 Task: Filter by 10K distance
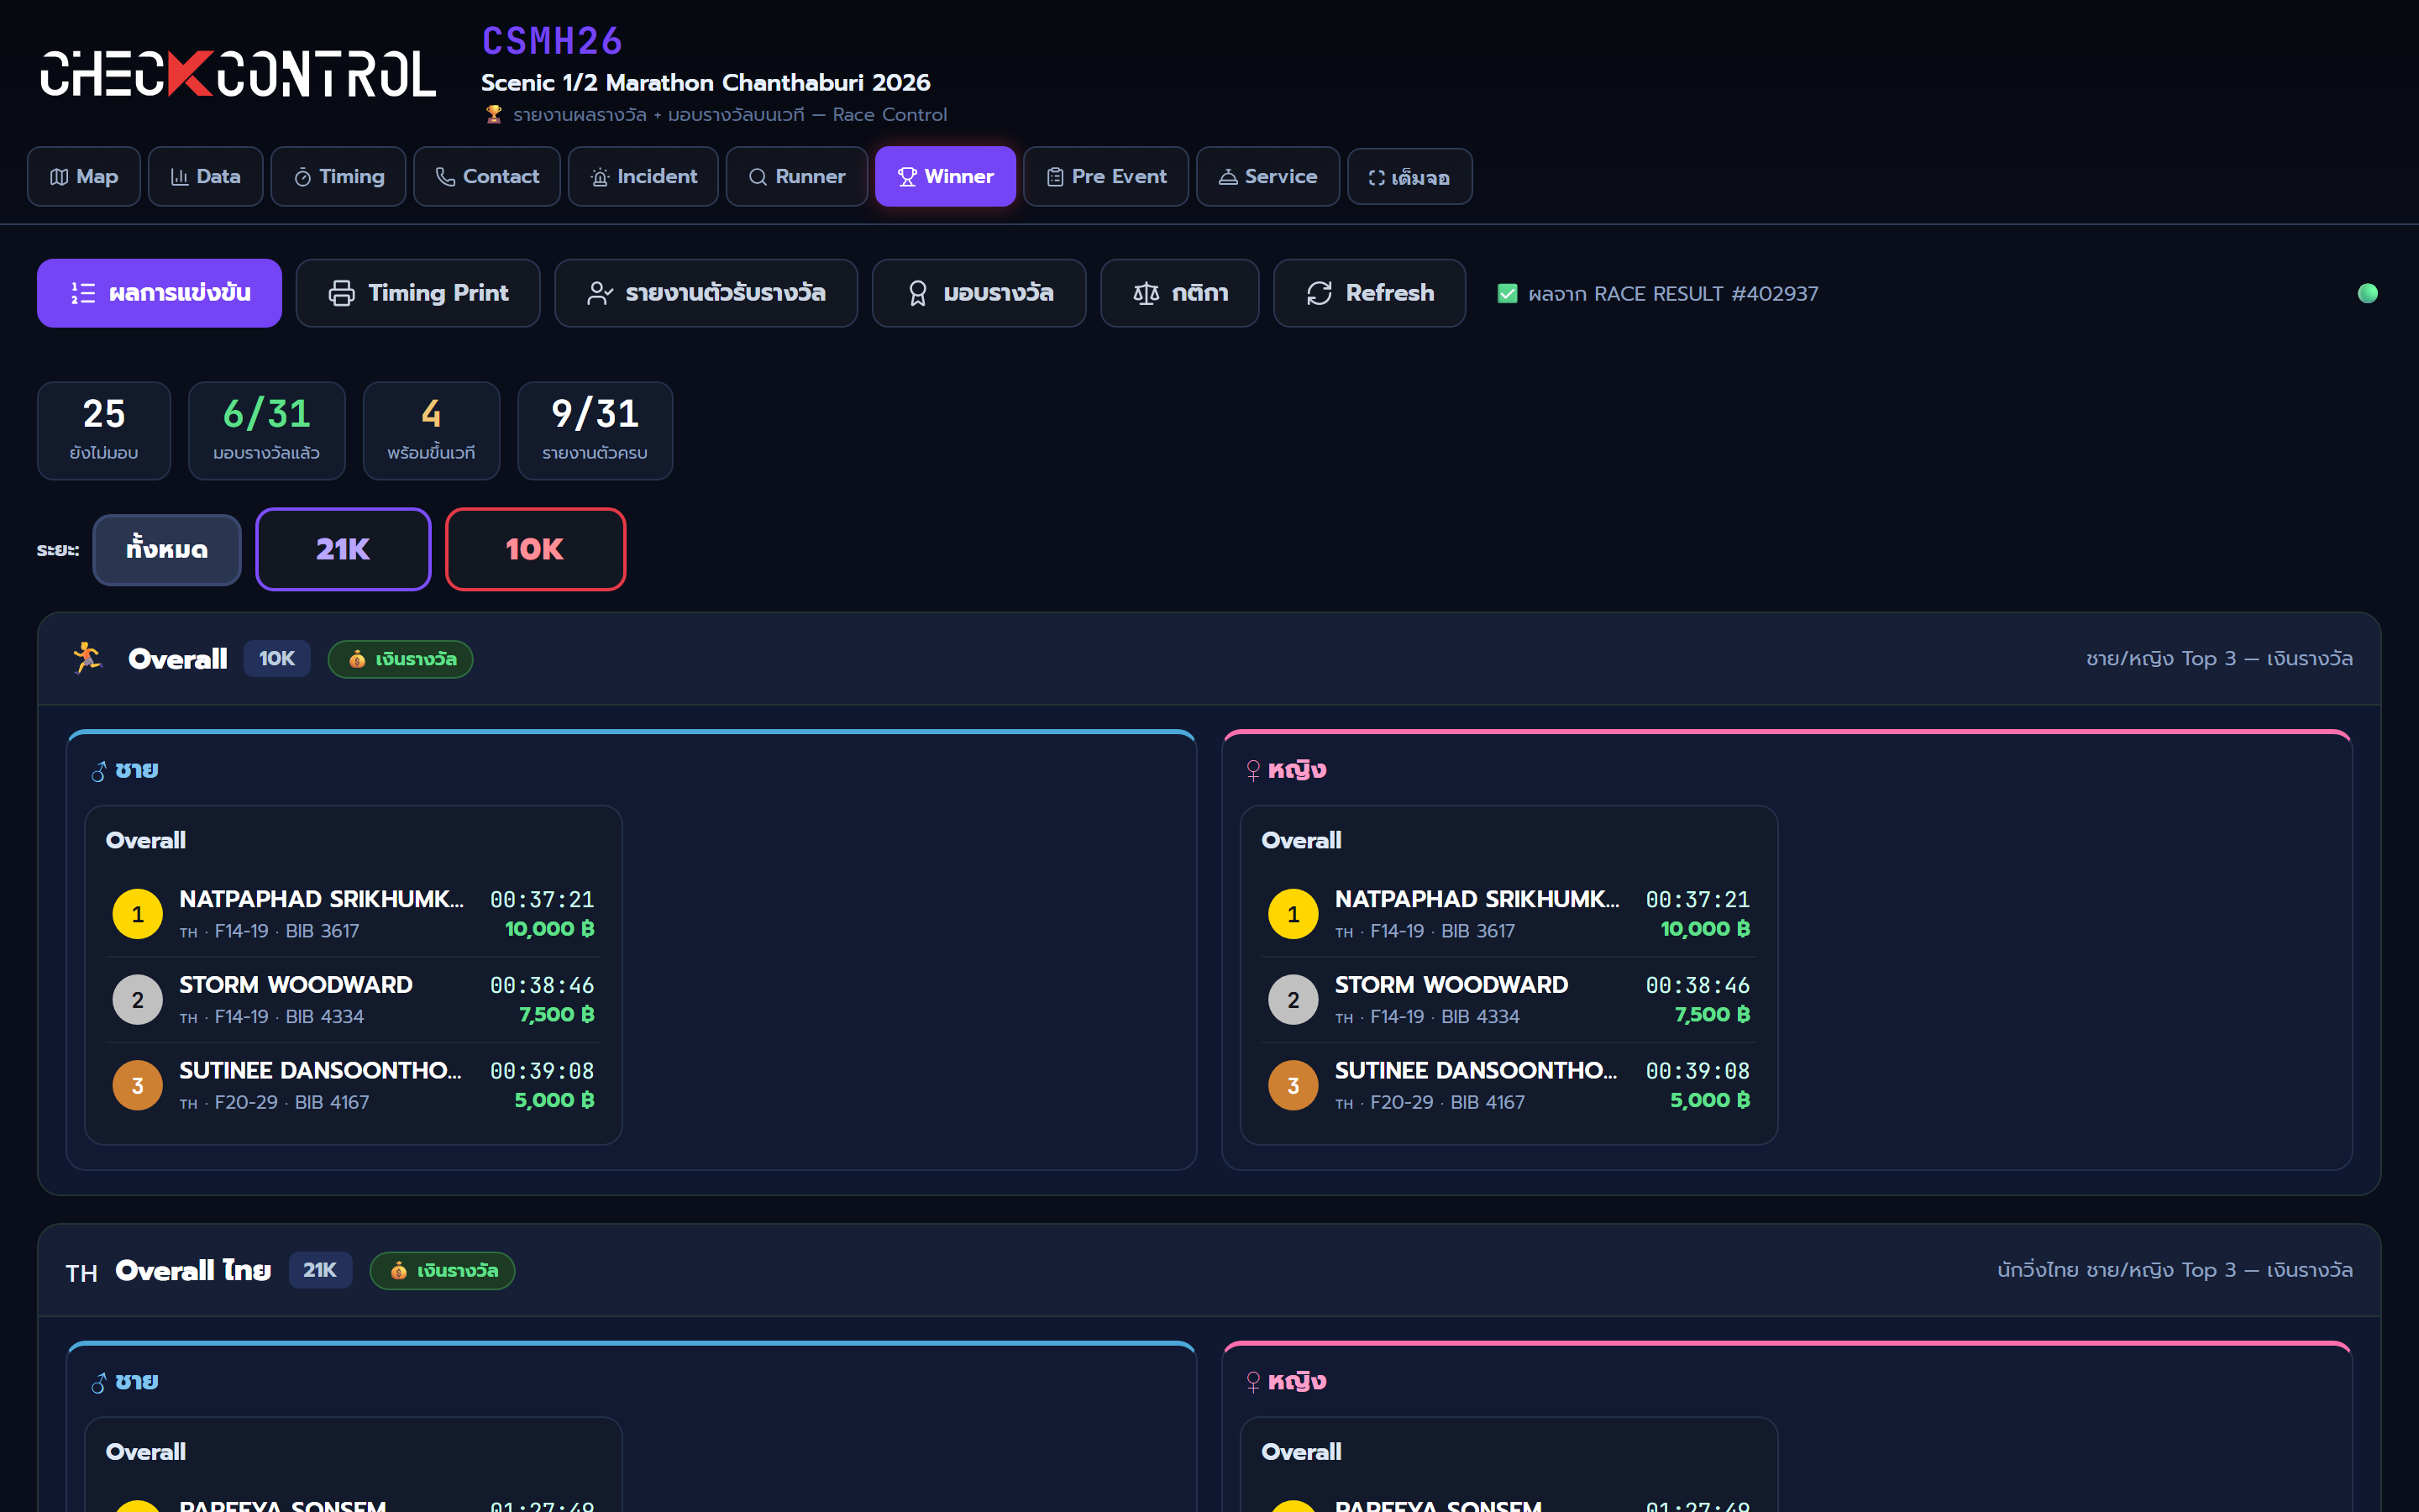pyautogui.click(x=535, y=549)
